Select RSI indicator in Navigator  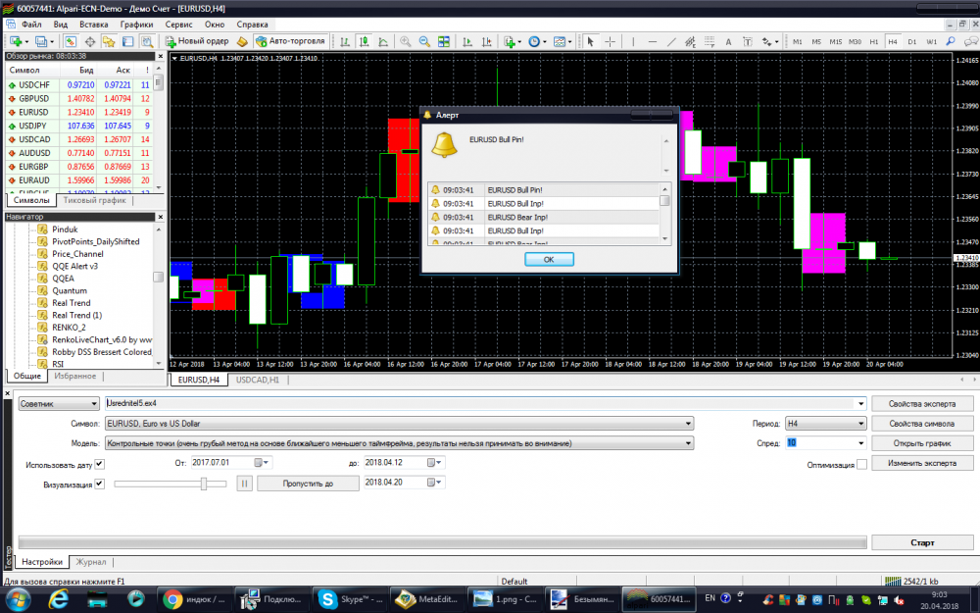(x=58, y=364)
